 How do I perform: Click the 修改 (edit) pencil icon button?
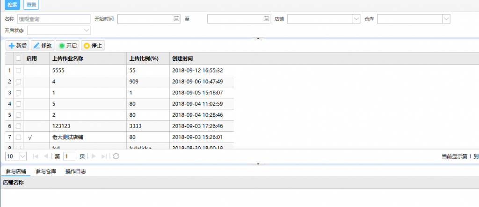coord(43,46)
